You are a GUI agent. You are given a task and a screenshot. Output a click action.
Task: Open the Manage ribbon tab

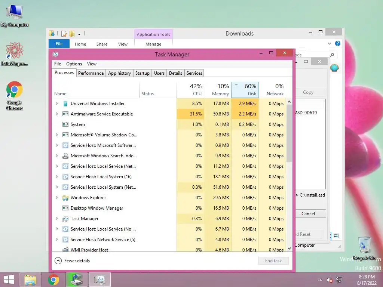click(x=153, y=44)
